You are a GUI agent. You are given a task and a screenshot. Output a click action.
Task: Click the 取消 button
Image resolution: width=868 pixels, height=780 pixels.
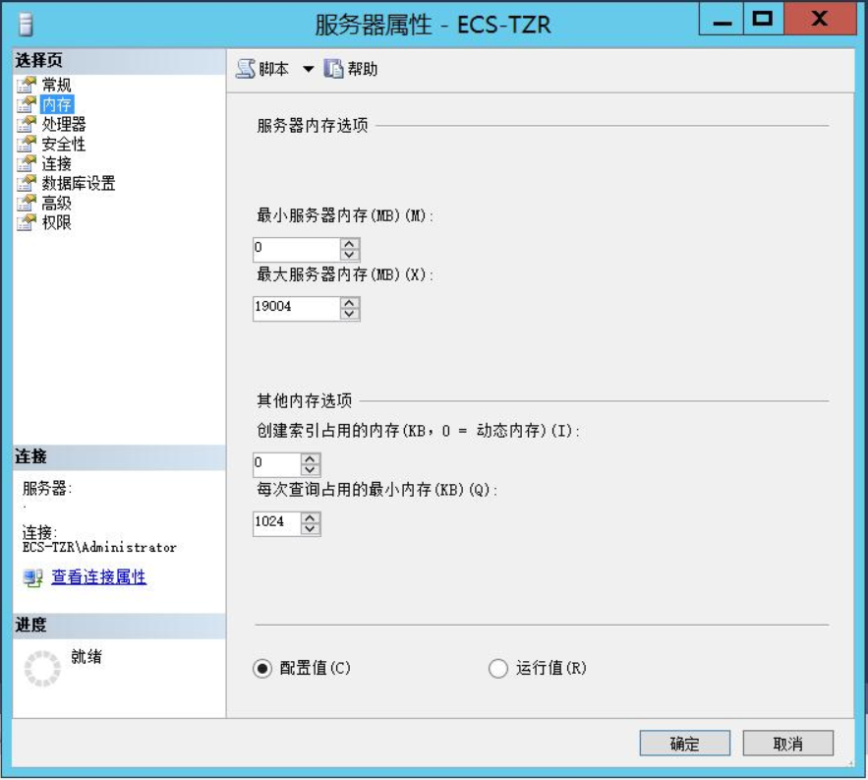[787, 744]
